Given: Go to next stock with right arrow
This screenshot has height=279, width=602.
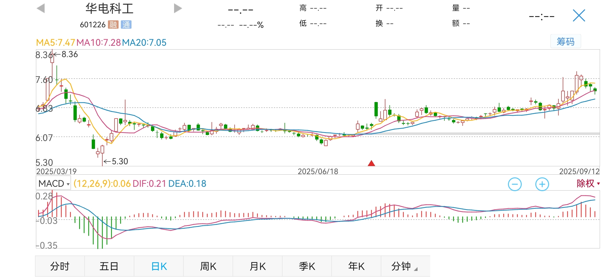Looking at the screenshot, I should click(178, 8).
